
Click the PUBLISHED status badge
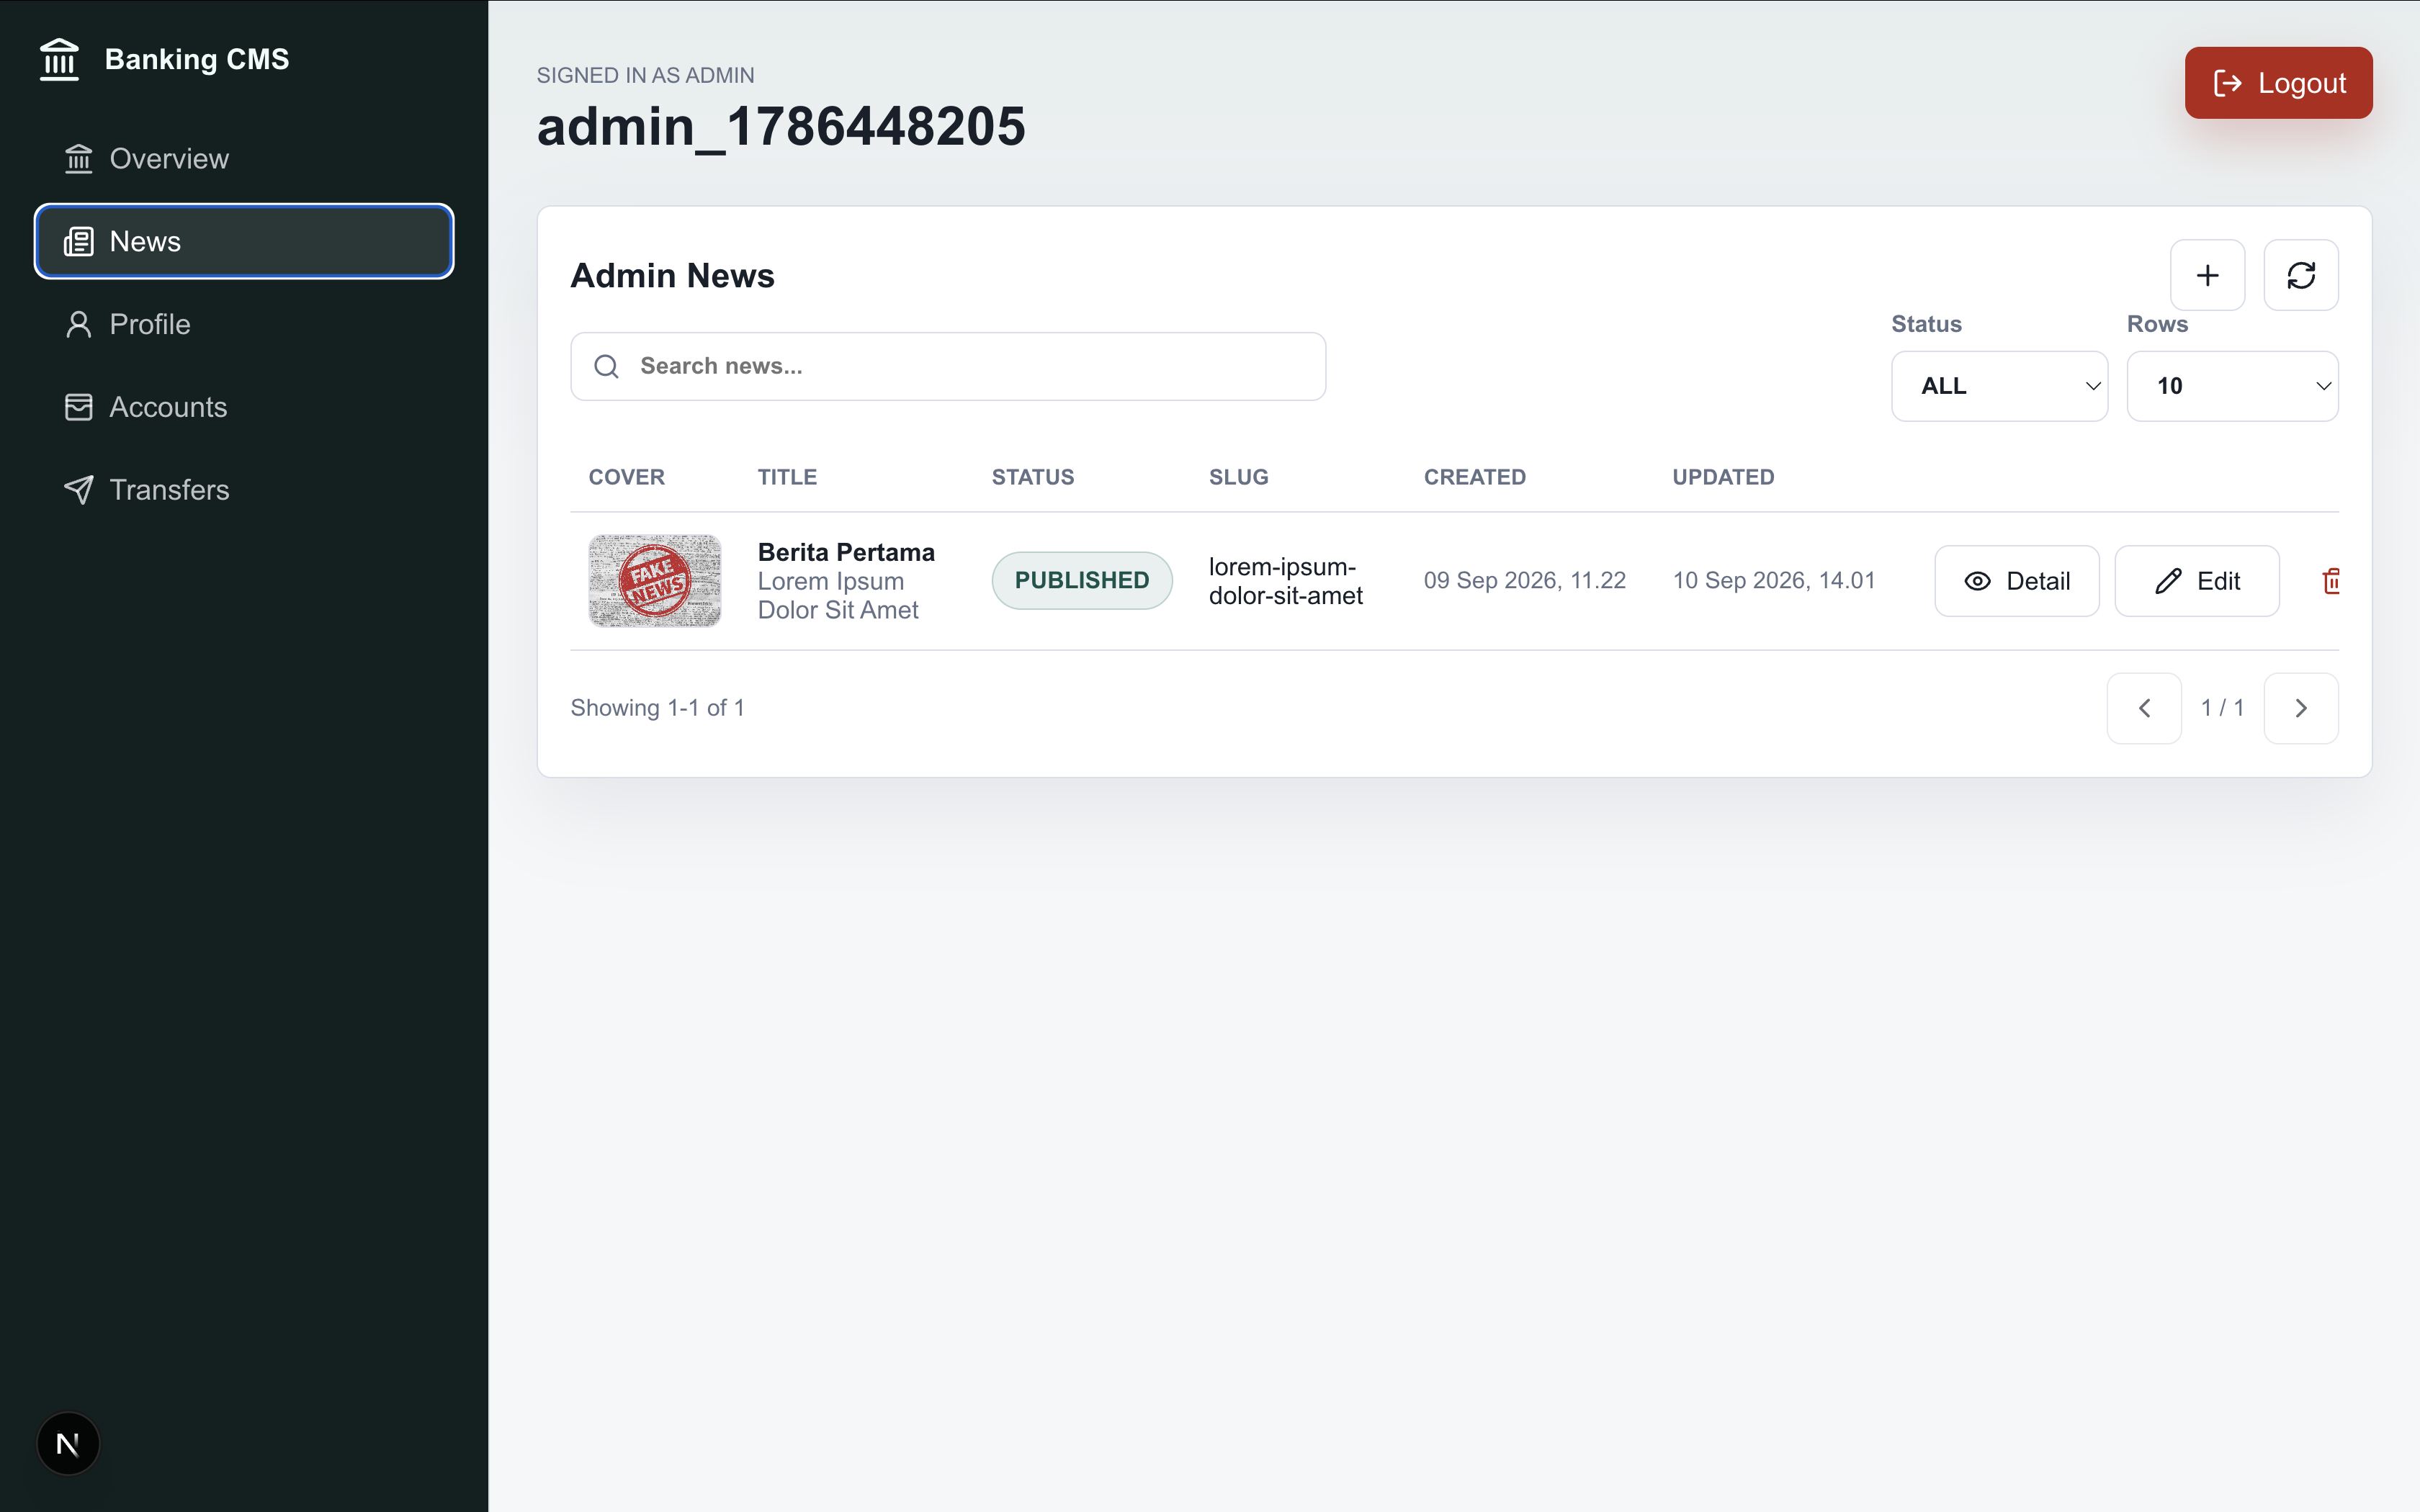point(1082,580)
